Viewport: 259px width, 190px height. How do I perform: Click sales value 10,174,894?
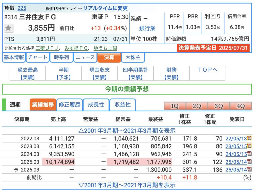(60, 162)
